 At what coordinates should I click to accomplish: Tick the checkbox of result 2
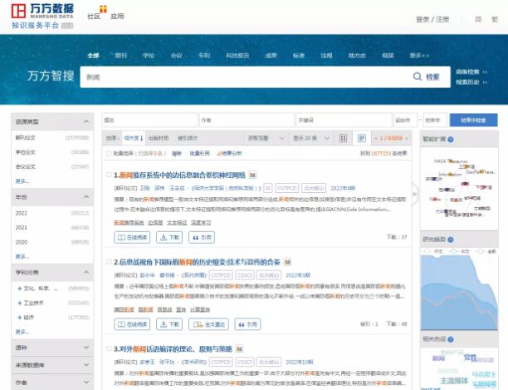(110, 262)
